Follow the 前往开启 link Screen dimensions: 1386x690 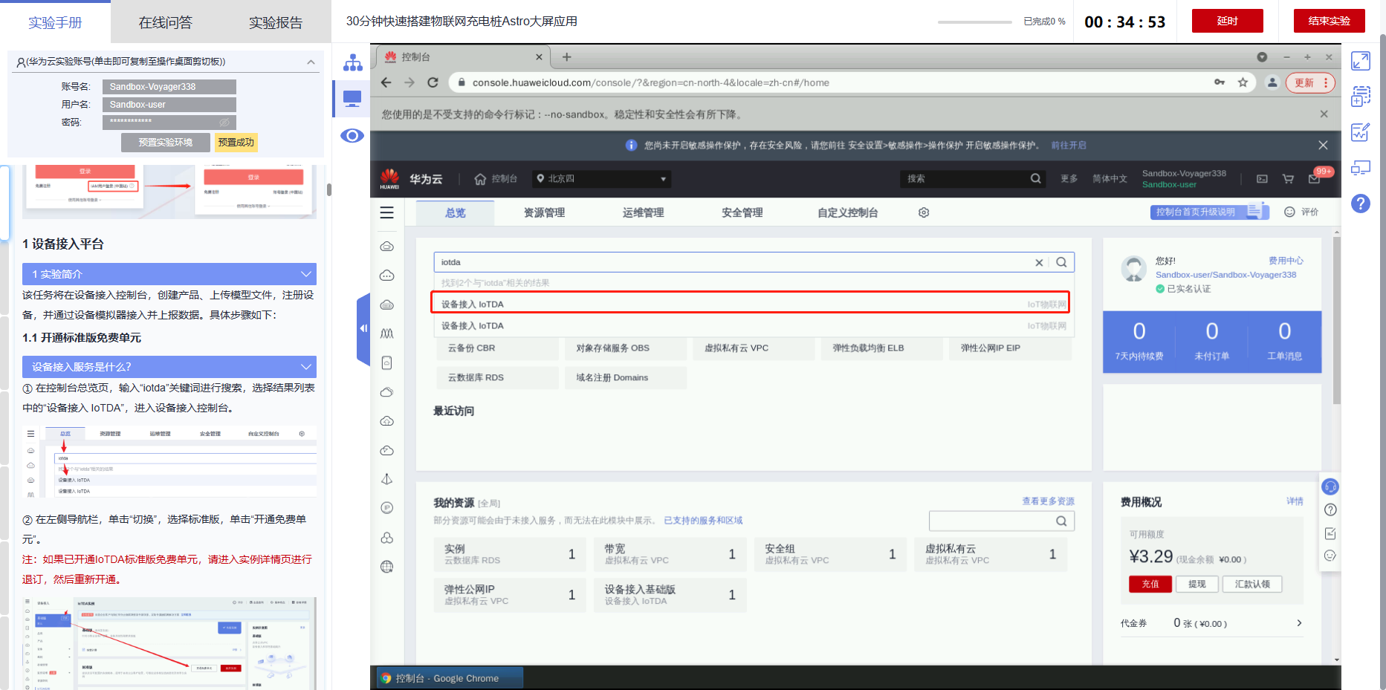1069,146
